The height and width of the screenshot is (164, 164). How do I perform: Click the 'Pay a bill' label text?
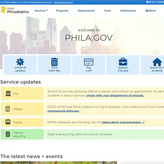89,69
